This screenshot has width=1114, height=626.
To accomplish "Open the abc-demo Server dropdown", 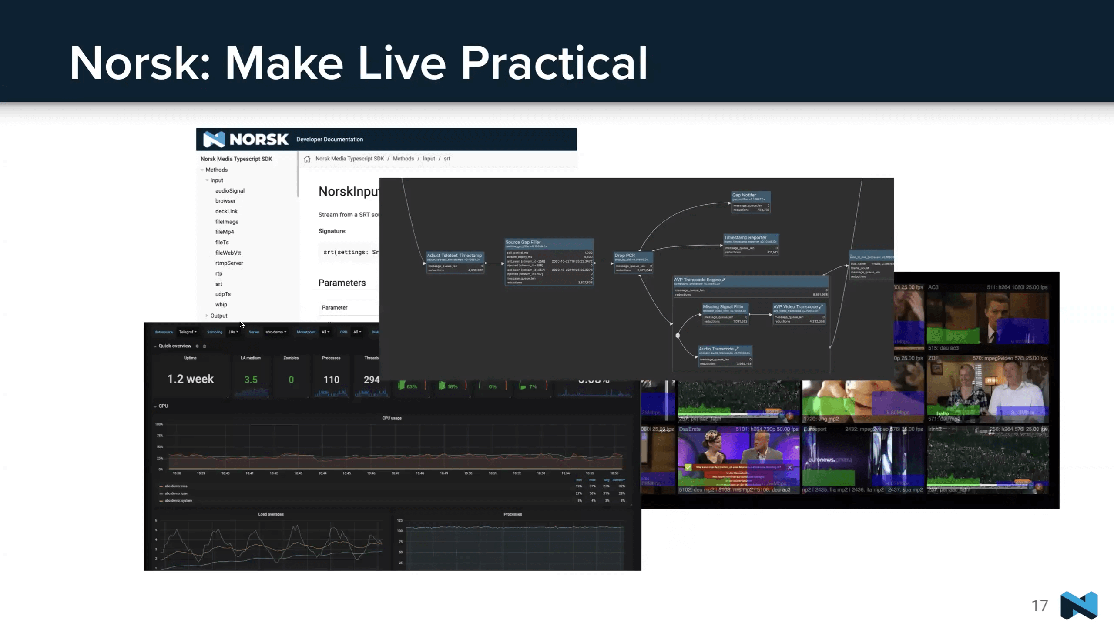I will click(x=276, y=332).
